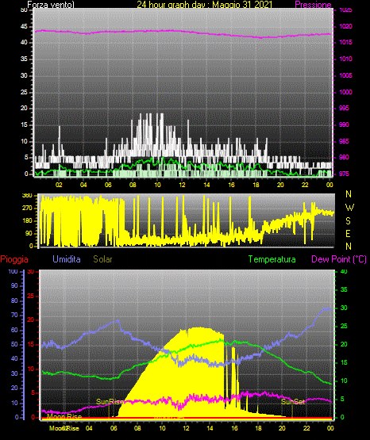Click the Forza vento axis title

[x=51, y=5]
